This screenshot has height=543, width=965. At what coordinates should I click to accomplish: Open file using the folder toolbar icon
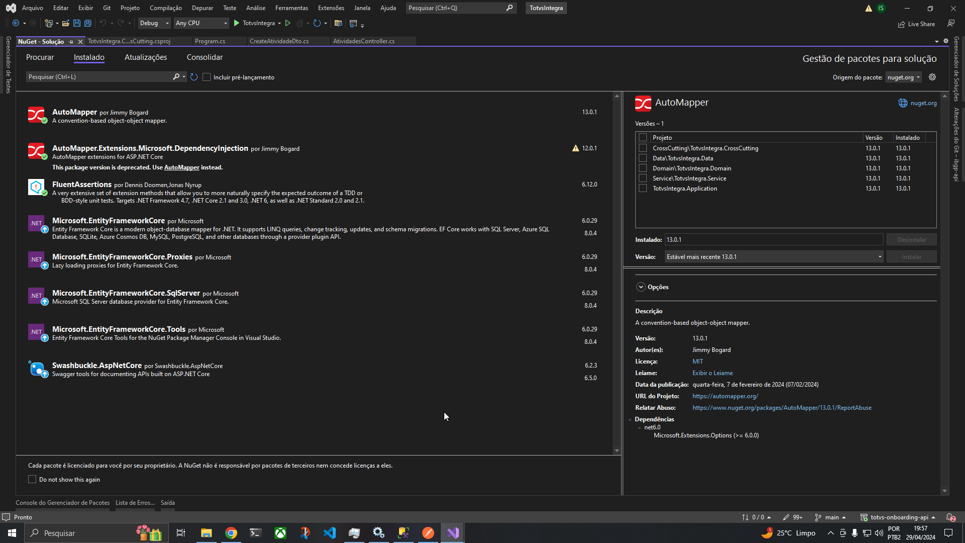[x=65, y=23]
